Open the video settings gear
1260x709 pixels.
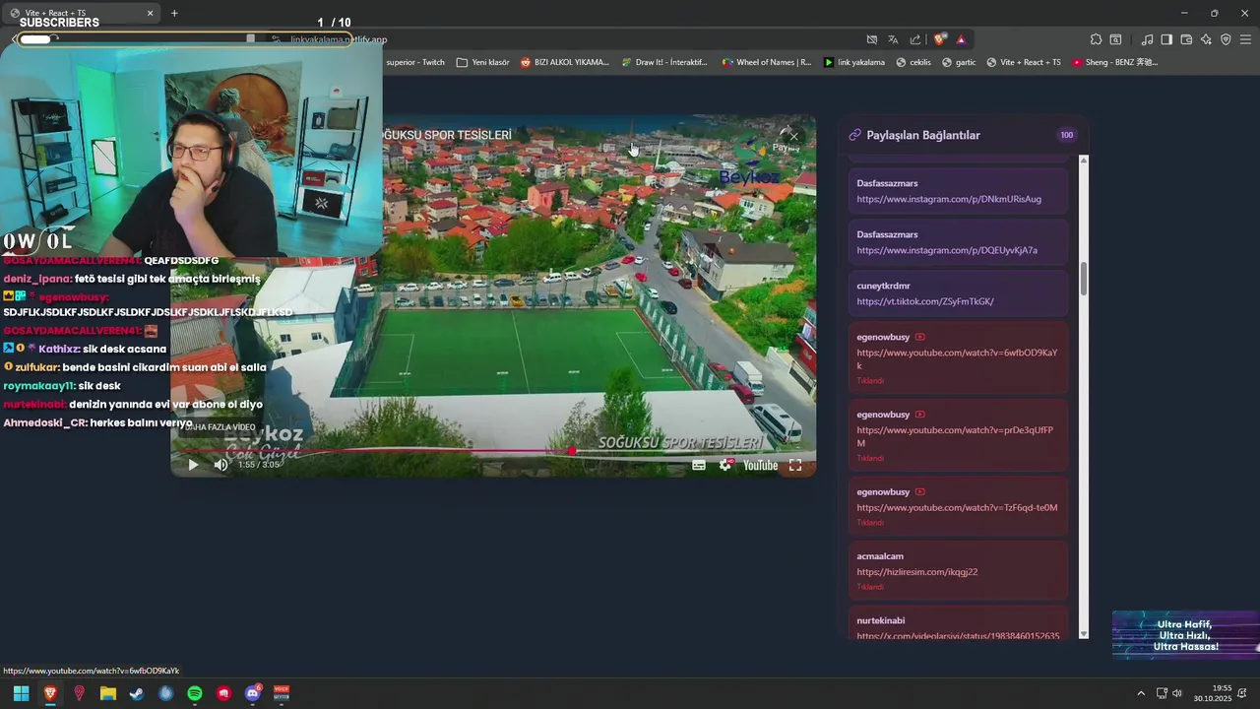[x=725, y=465]
